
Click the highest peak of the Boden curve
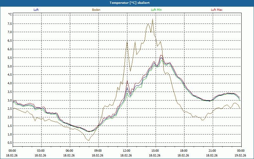tap(153, 19)
